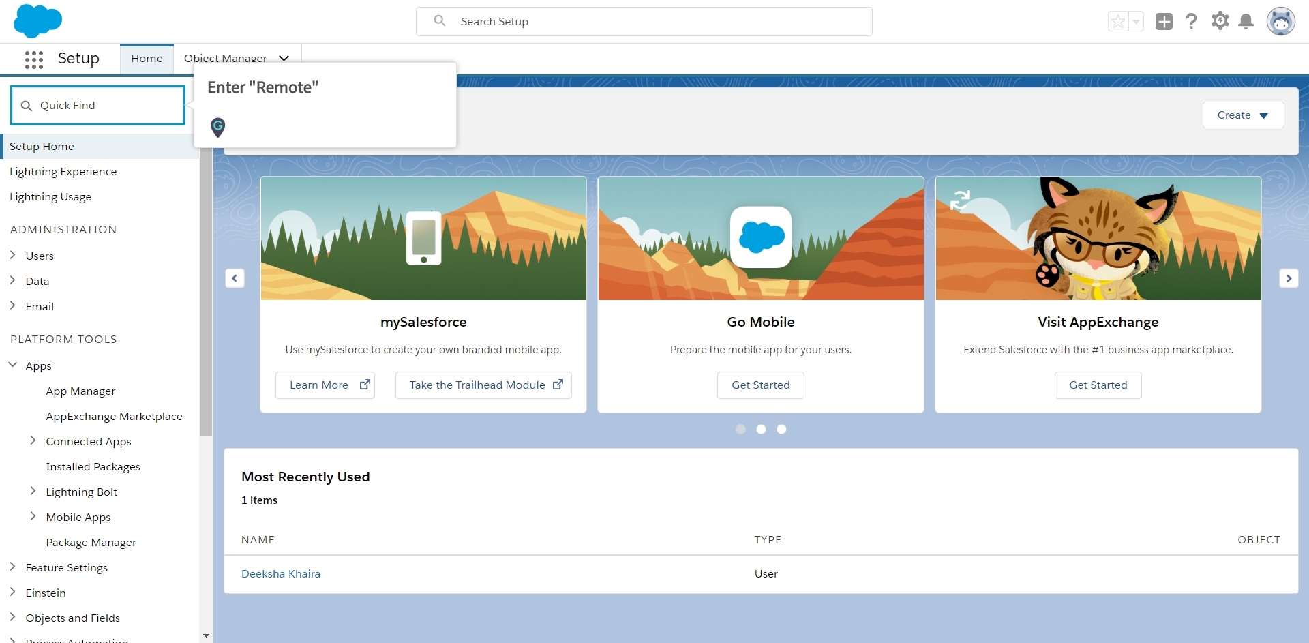Open Package Manager
This screenshot has height=643, width=1309.
(91, 542)
